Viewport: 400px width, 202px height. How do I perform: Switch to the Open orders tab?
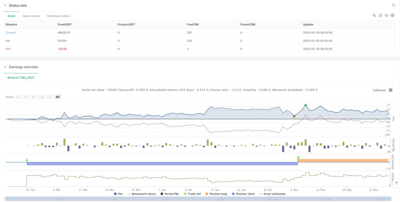(x=31, y=16)
